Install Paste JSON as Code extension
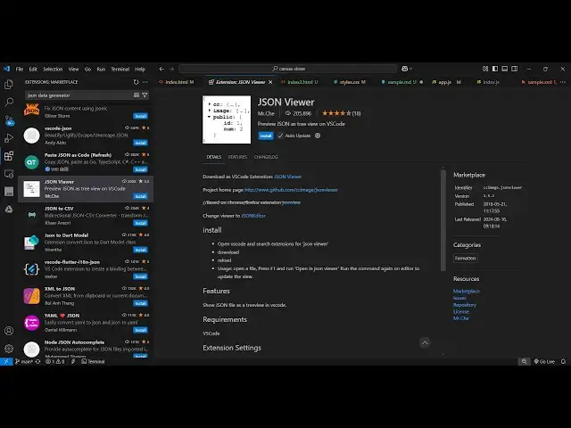571x428 pixels. 140,169
